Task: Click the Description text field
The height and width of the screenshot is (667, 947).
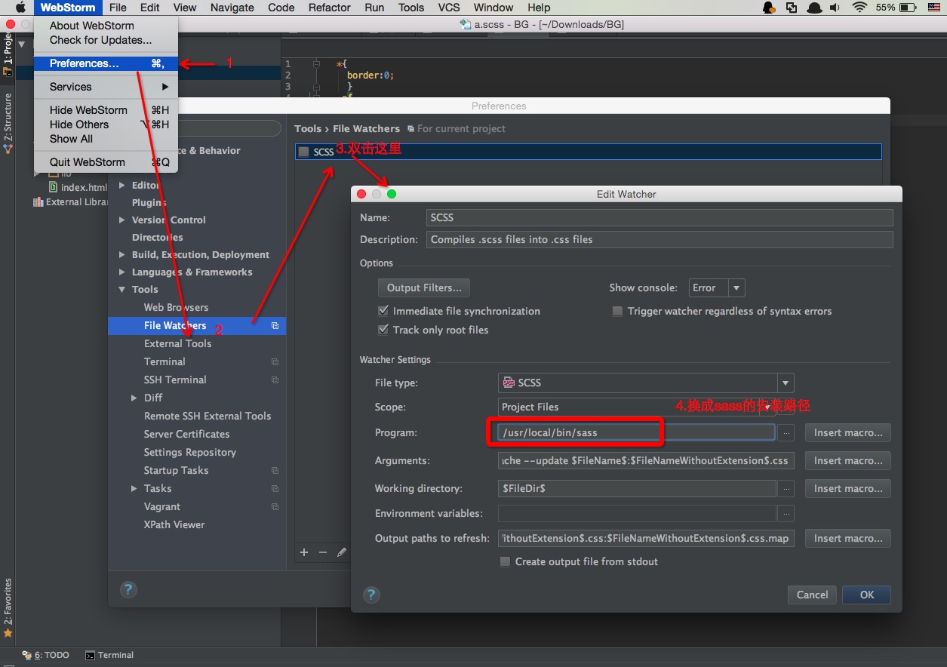Action: click(x=660, y=239)
